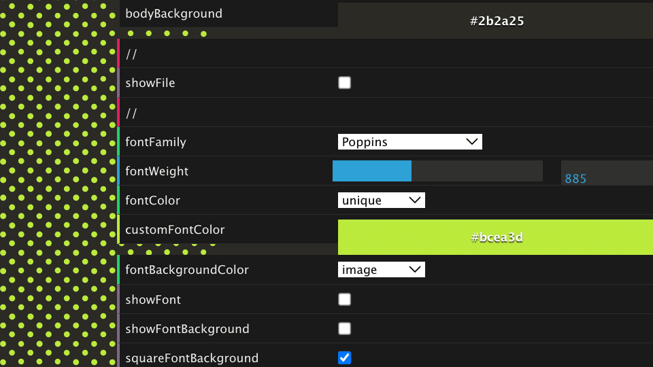Click the fontWeight value field 885
The image size is (653, 367).
click(605, 173)
